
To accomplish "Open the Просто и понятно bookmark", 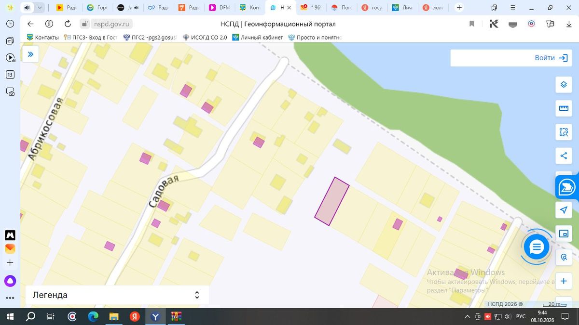I will (315, 37).
